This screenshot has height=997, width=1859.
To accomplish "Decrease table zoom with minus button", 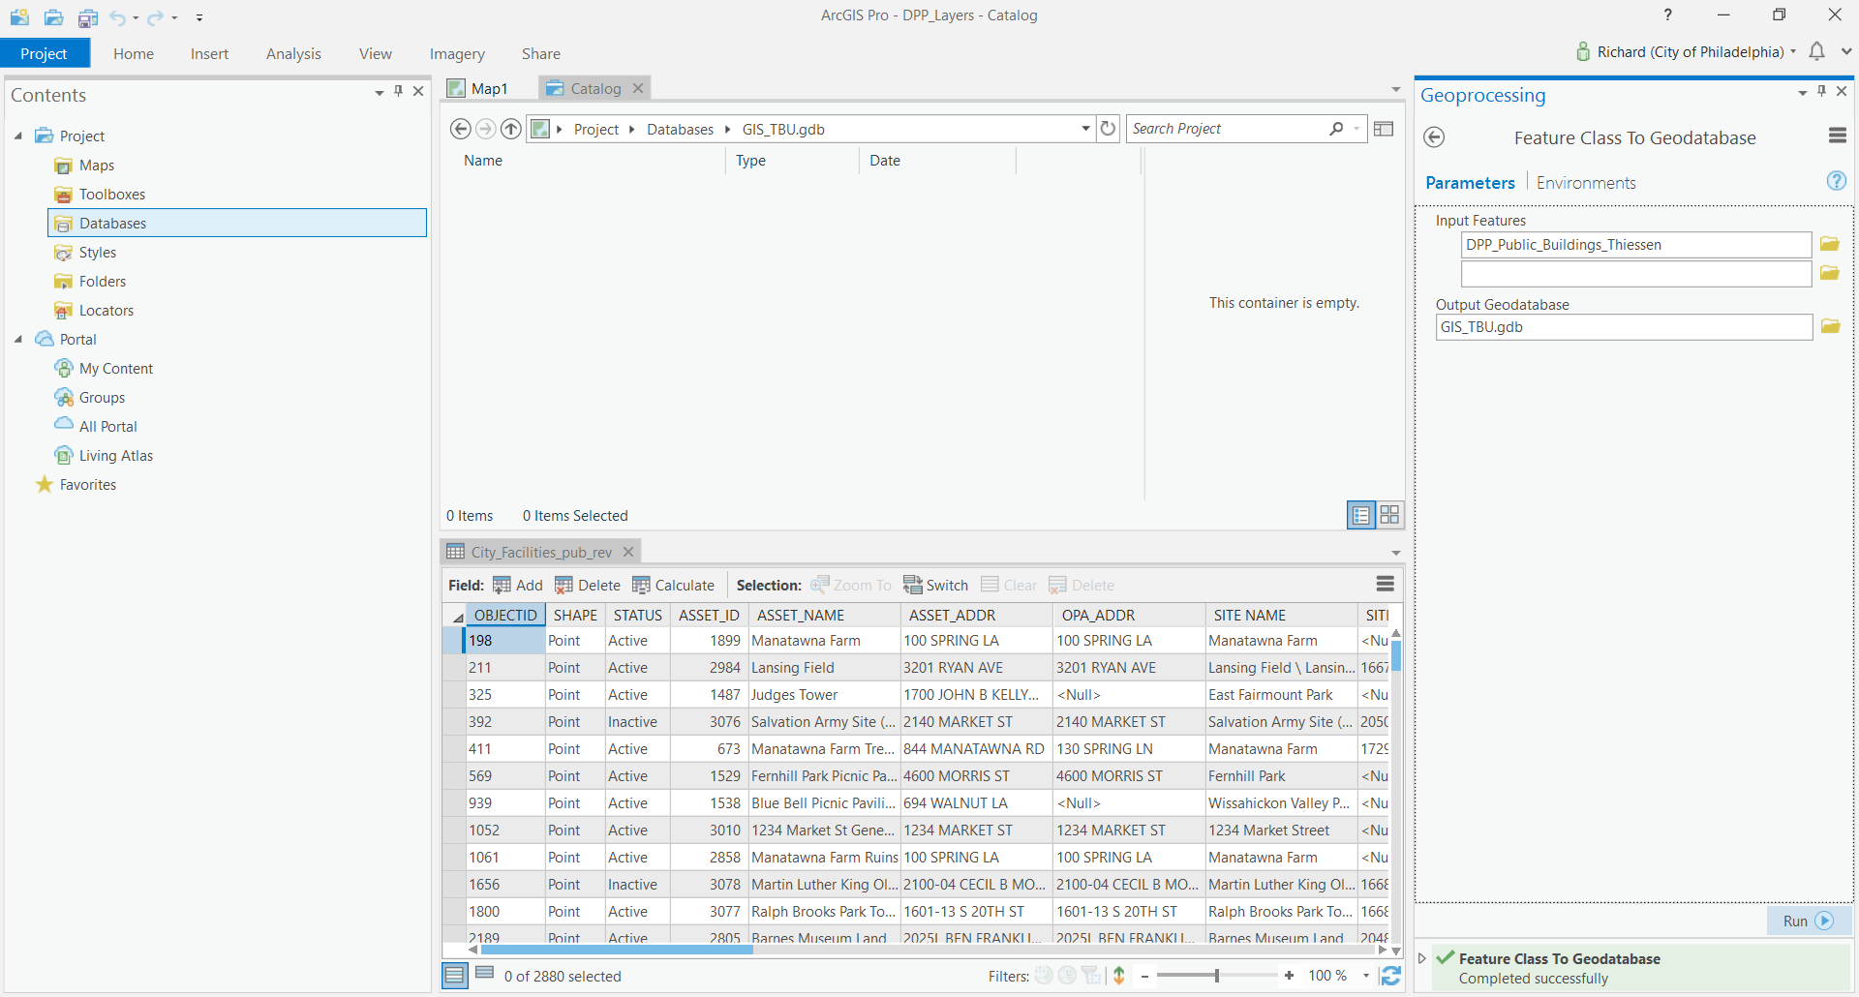I will (1144, 976).
